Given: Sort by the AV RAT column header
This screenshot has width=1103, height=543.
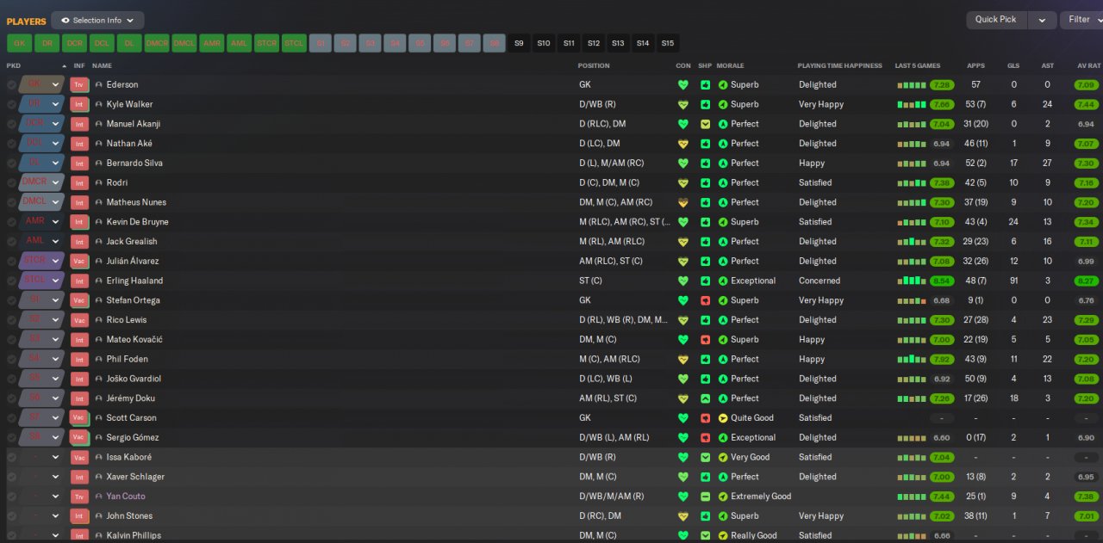Looking at the screenshot, I should [1089, 65].
